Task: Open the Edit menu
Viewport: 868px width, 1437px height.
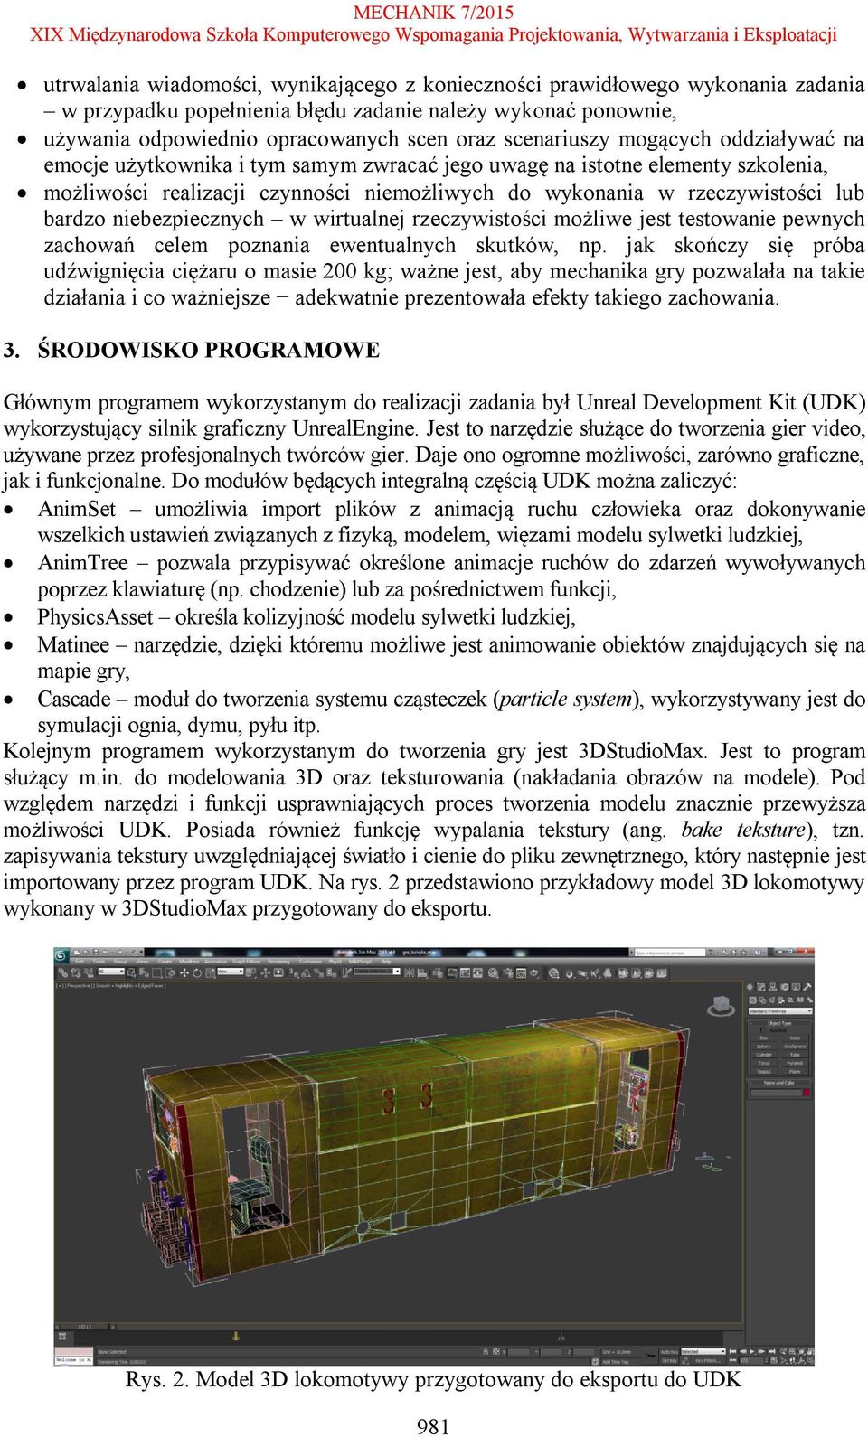Action: (x=80, y=962)
